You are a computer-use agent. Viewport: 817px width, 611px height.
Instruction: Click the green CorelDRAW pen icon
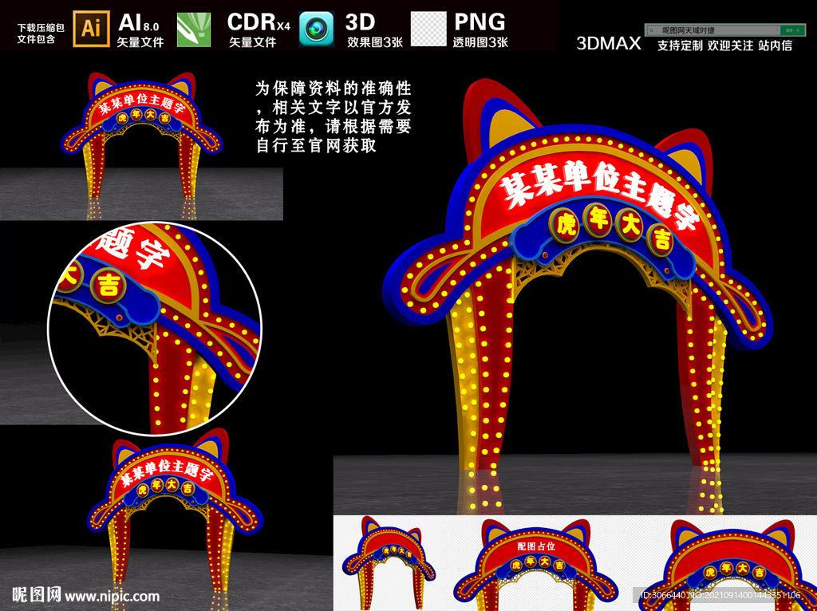(x=194, y=30)
